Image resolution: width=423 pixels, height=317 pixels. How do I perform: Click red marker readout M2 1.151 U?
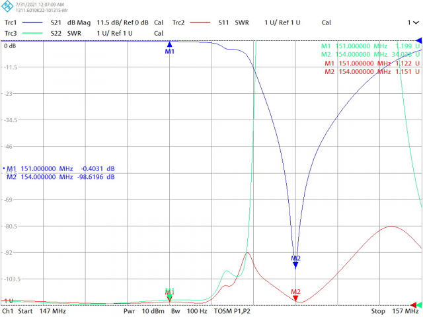[372, 72]
